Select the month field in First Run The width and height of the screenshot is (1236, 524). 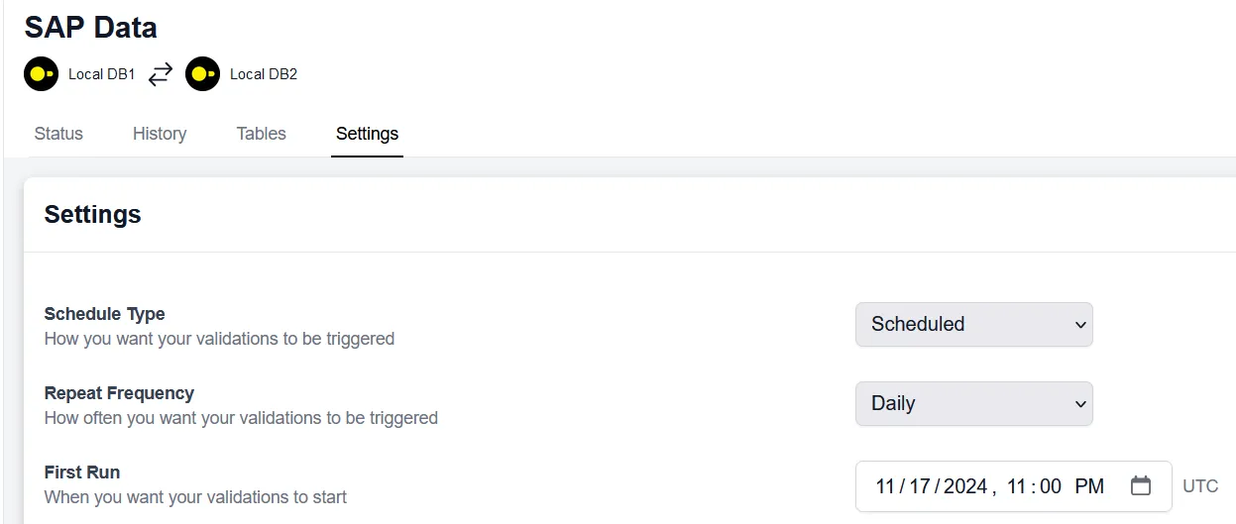click(885, 486)
